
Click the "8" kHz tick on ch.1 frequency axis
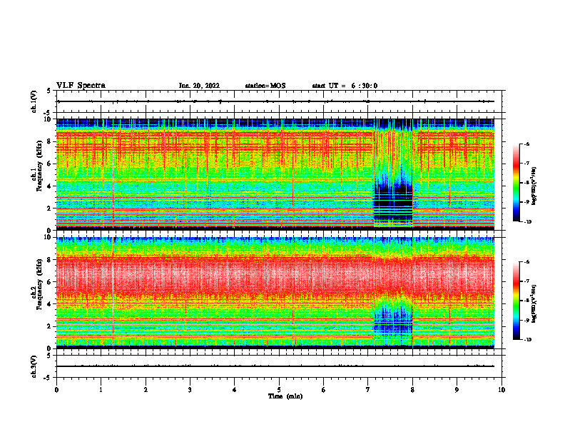pyautogui.click(x=50, y=141)
